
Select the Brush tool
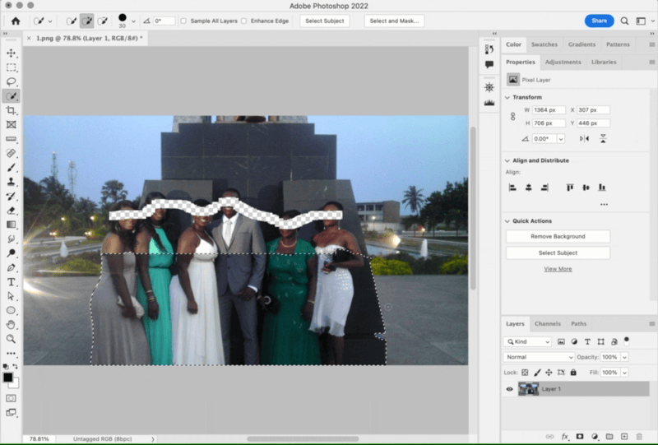(x=12, y=168)
